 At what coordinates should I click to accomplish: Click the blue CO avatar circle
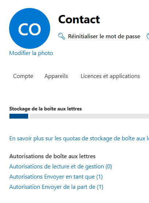pyautogui.click(x=29, y=28)
